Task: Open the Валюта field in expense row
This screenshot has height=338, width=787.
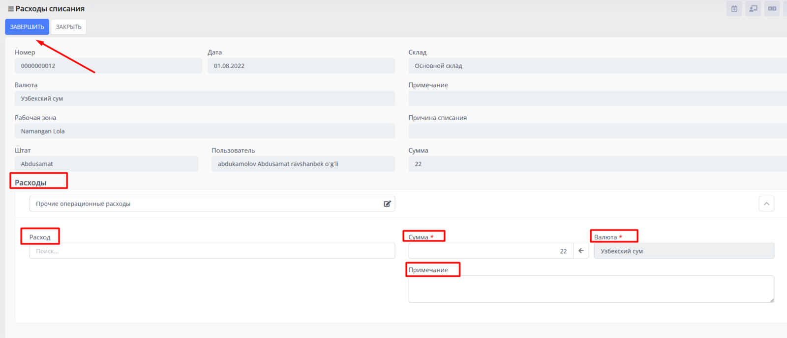Action: (x=684, y=251)
